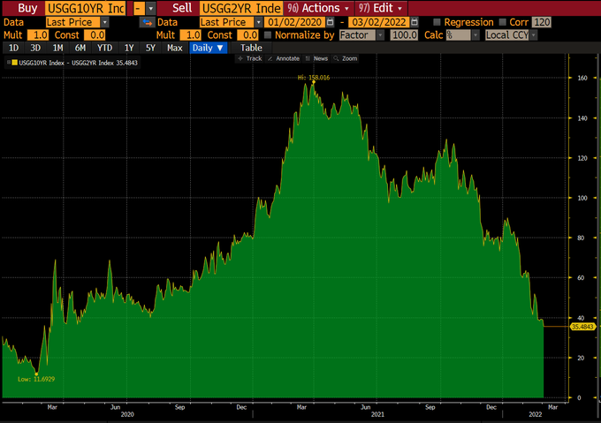Open the 97) Edit menu
Screen dimensions: 601x423
pyautogui.click(x=381, y=8)
